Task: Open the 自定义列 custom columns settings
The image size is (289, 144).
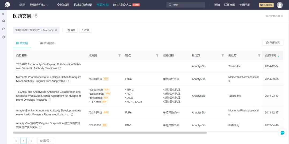Action: (273, 43)
